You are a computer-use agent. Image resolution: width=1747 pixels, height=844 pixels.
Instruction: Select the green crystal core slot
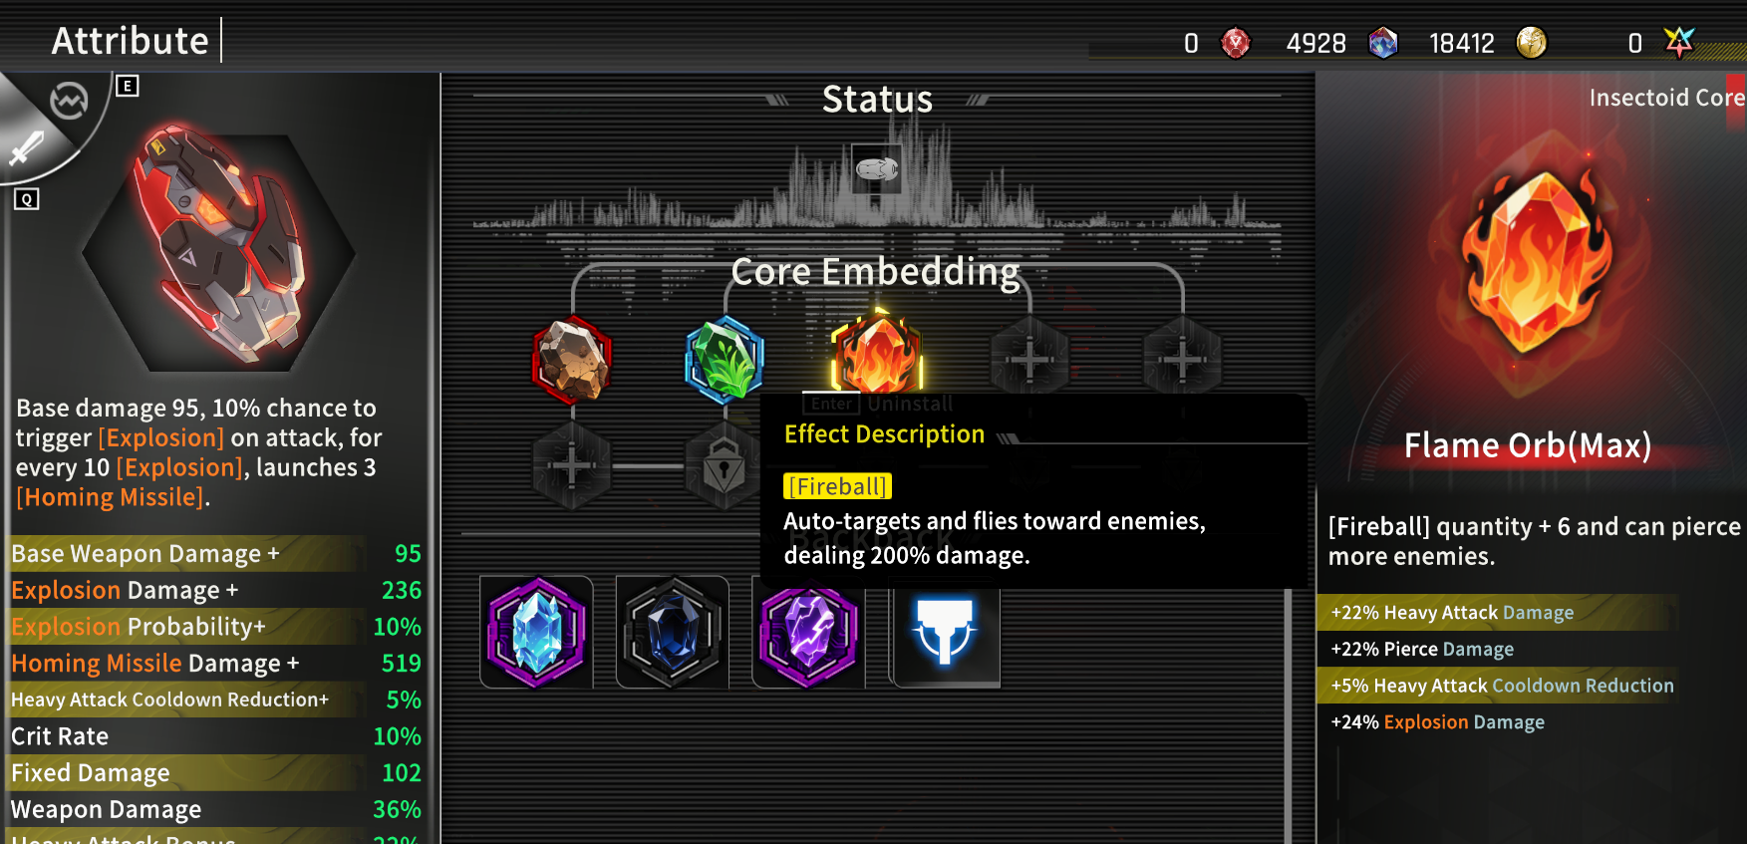coord(725,359)
